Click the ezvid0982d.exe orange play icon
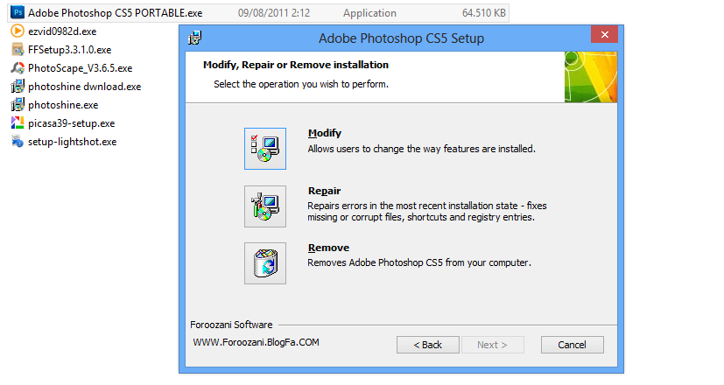 click(x=18, y=31)
